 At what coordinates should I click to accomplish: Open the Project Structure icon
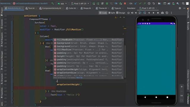point(159,4)
